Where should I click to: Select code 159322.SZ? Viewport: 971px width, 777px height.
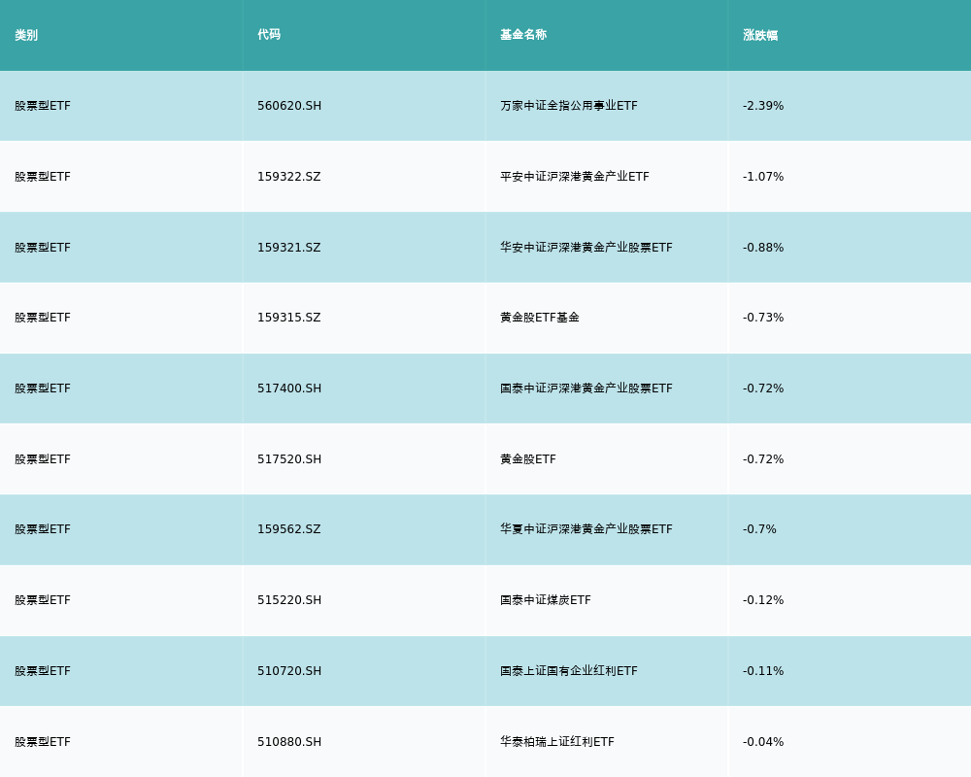click(x=289, y=177)
